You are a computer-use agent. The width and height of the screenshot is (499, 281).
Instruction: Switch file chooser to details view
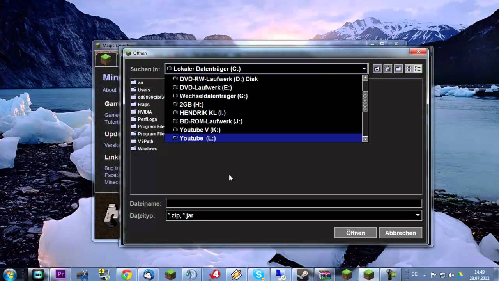click(418, 69)
